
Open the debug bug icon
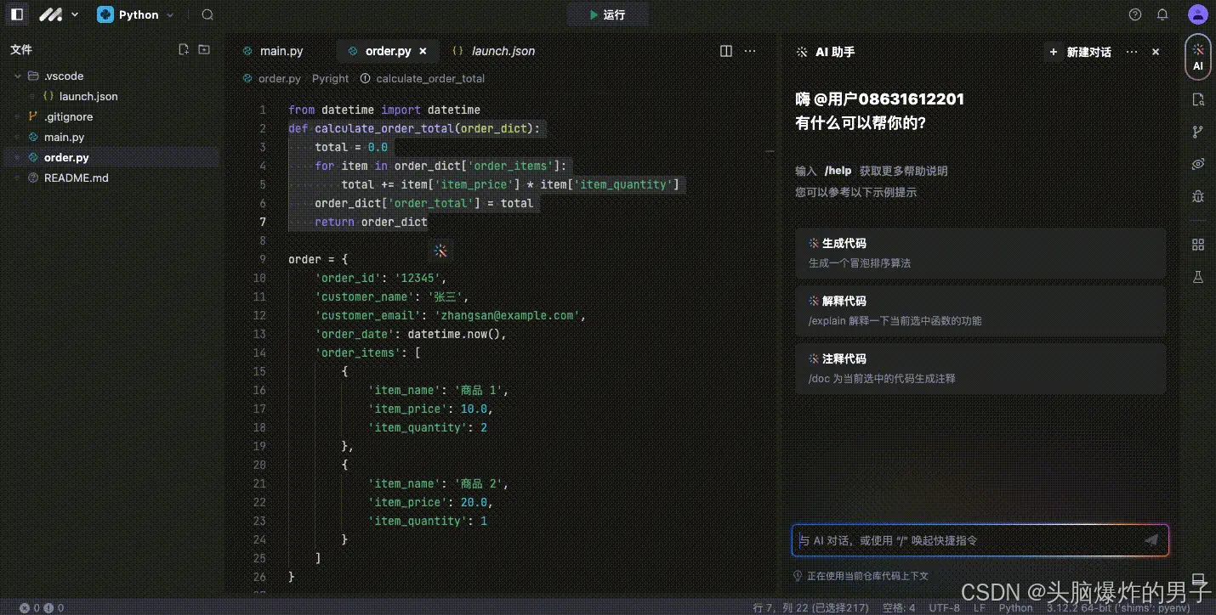1197,196
